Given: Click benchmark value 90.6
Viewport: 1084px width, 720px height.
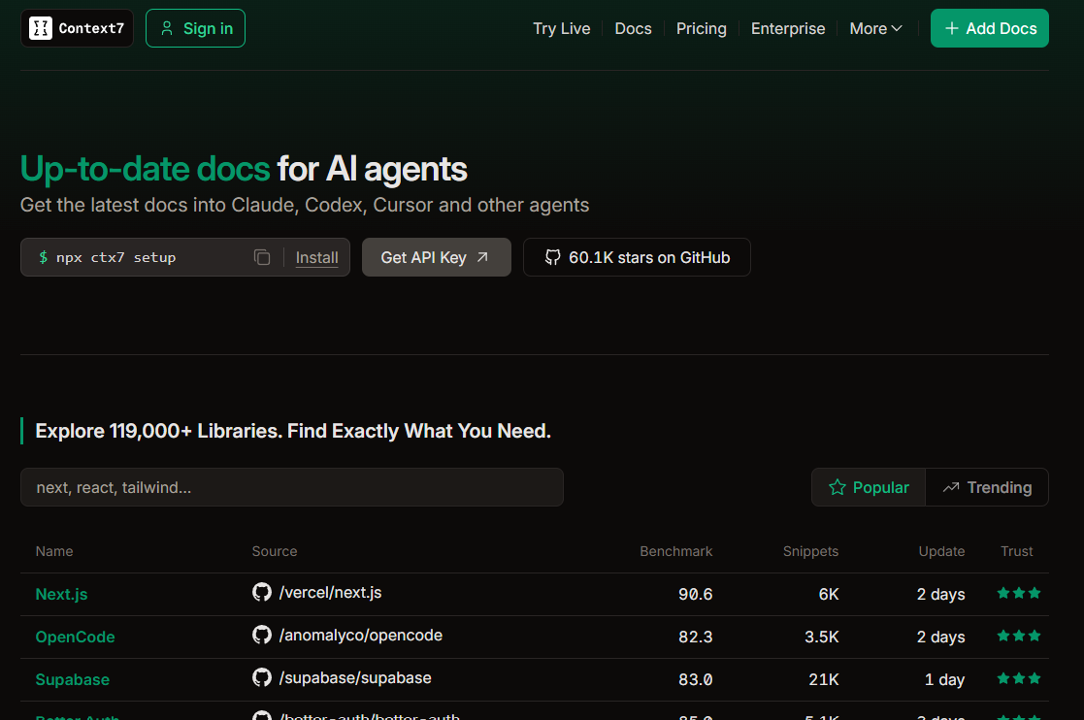Looking at the screenshot, I should coord(695,594).
